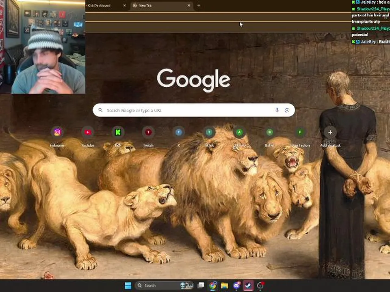Open the Instagram shortcut
The image size is (390, 292).
click(x=57, y=132)
